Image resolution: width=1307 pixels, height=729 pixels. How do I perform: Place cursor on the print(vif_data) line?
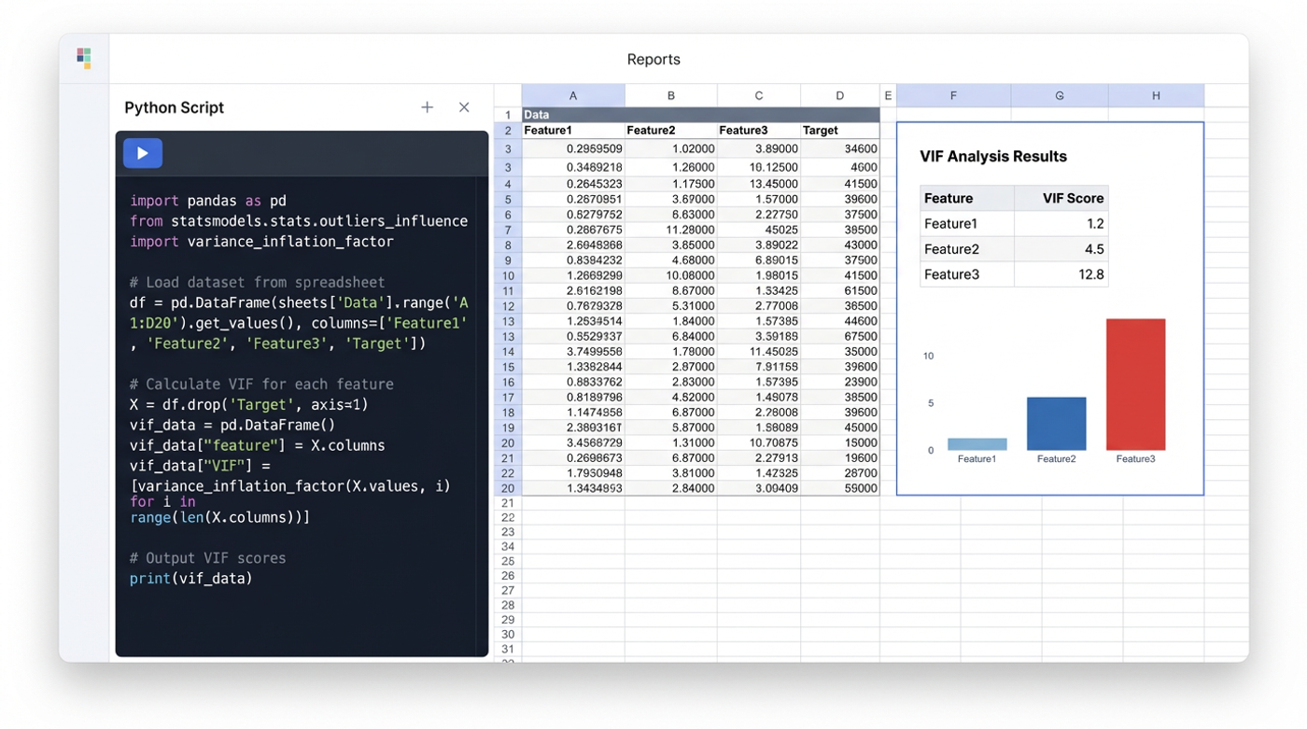[x=191, y=579]
